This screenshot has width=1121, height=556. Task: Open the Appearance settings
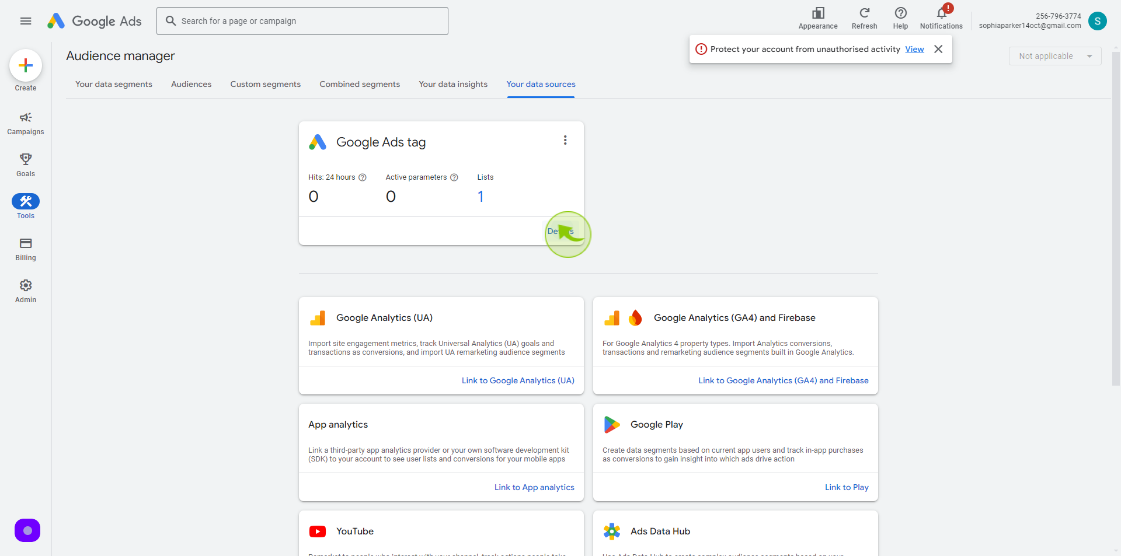(818, 18)
